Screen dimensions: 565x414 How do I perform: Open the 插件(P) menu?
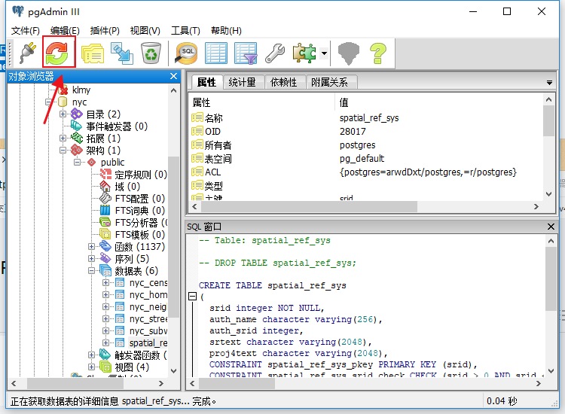coord(105,31)
